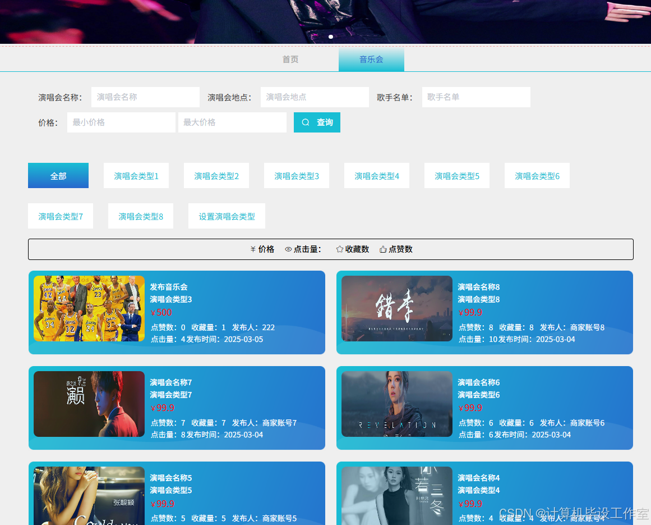Screen dimensions: 651x525
Task: Click the 发布音乐会 card title
Action: pos(169,287)
